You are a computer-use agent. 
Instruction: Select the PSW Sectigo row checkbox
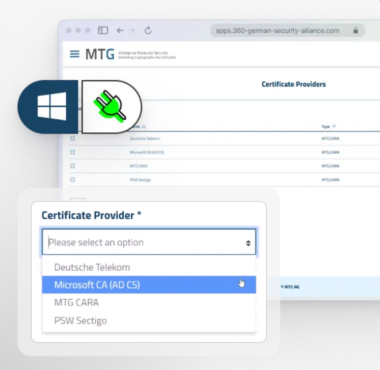[x=72, y=180]
